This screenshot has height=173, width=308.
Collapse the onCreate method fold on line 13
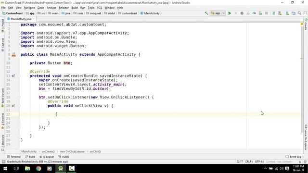(x=19, y=76)
